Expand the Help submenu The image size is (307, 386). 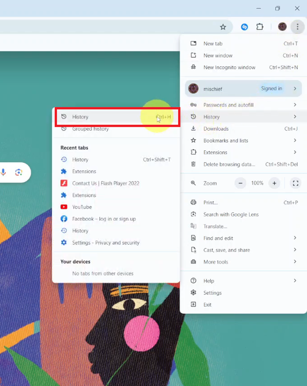[244, 281]
